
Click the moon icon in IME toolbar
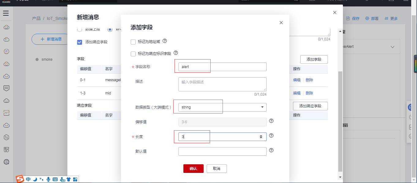point(35,179)
